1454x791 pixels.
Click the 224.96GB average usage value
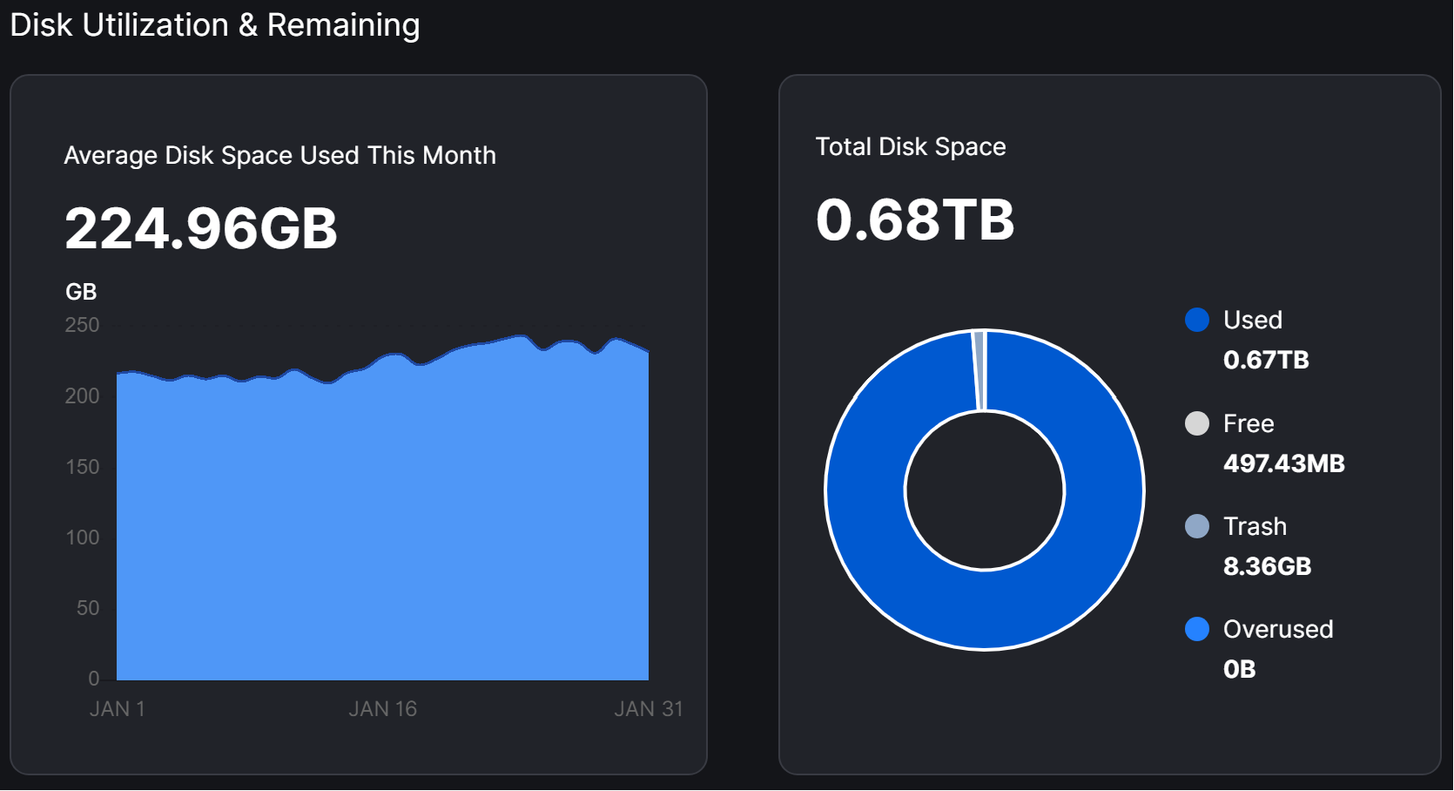[201, 229]
